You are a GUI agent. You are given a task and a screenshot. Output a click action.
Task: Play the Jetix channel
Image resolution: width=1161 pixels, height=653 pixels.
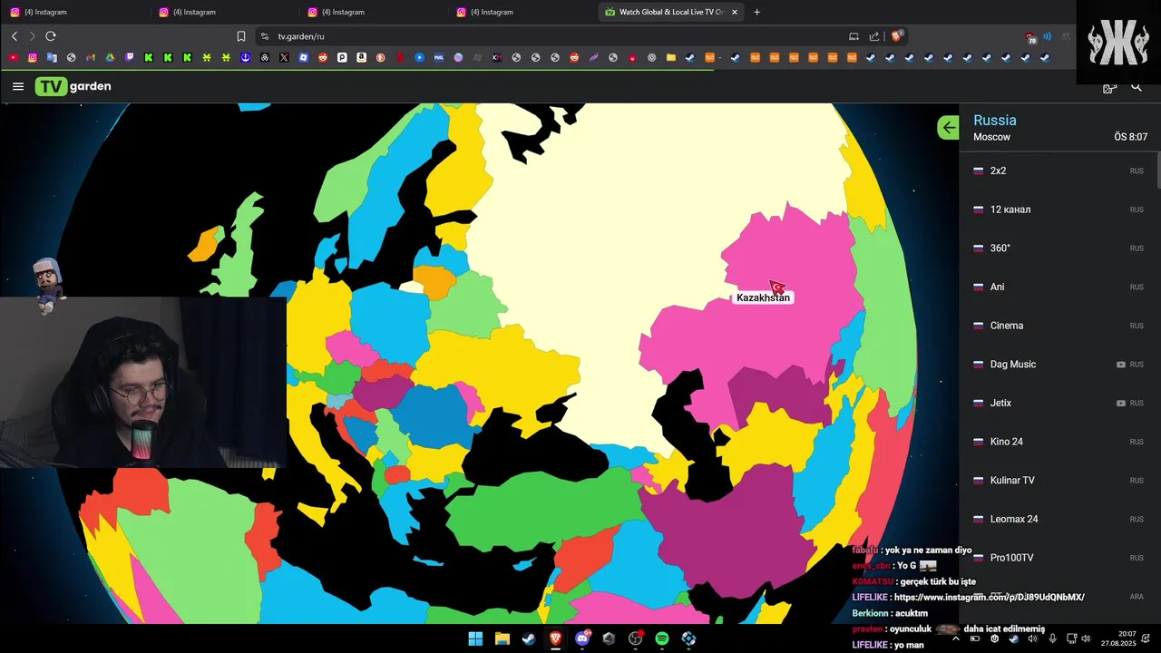(x=1058, y=403)
